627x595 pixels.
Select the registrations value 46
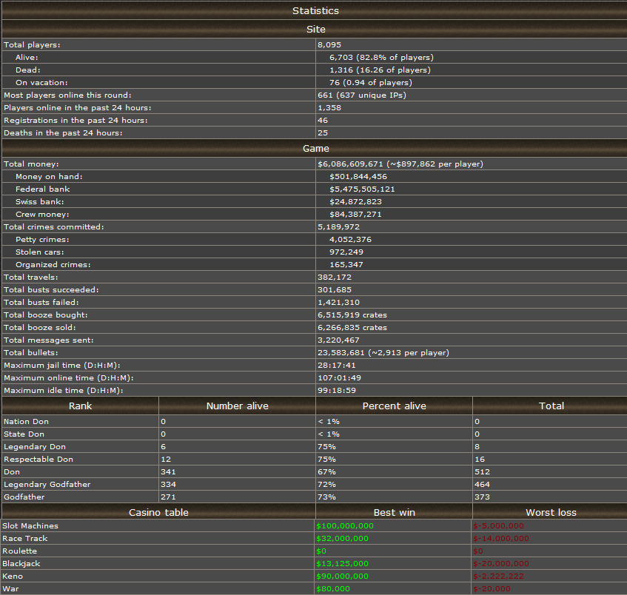pyautogui.click(x=323, y=121)
